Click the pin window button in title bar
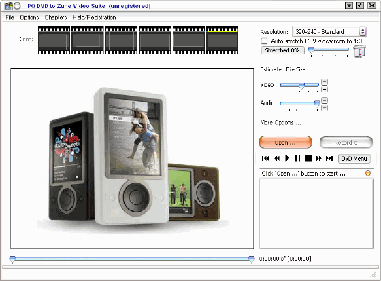This screenshot has width=381, height=281. [360, 5]
